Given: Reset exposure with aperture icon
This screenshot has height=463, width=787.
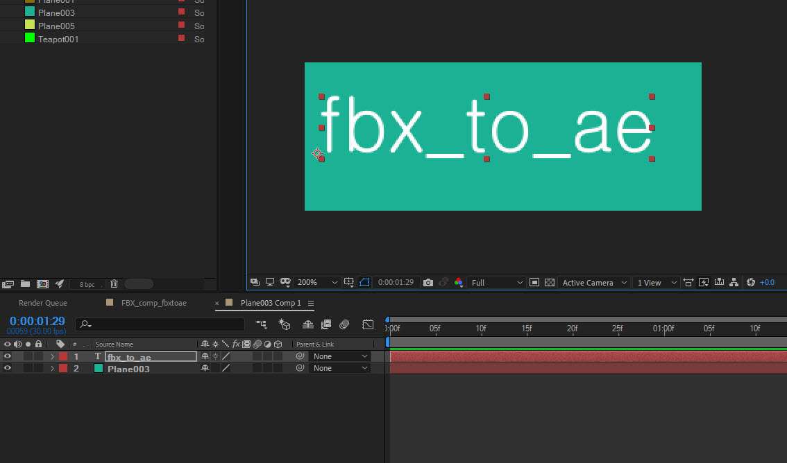Looking at the screenshot, I should (x=751, y=282).
